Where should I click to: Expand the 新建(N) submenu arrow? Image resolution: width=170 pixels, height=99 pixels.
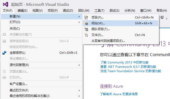pos(79,16)
